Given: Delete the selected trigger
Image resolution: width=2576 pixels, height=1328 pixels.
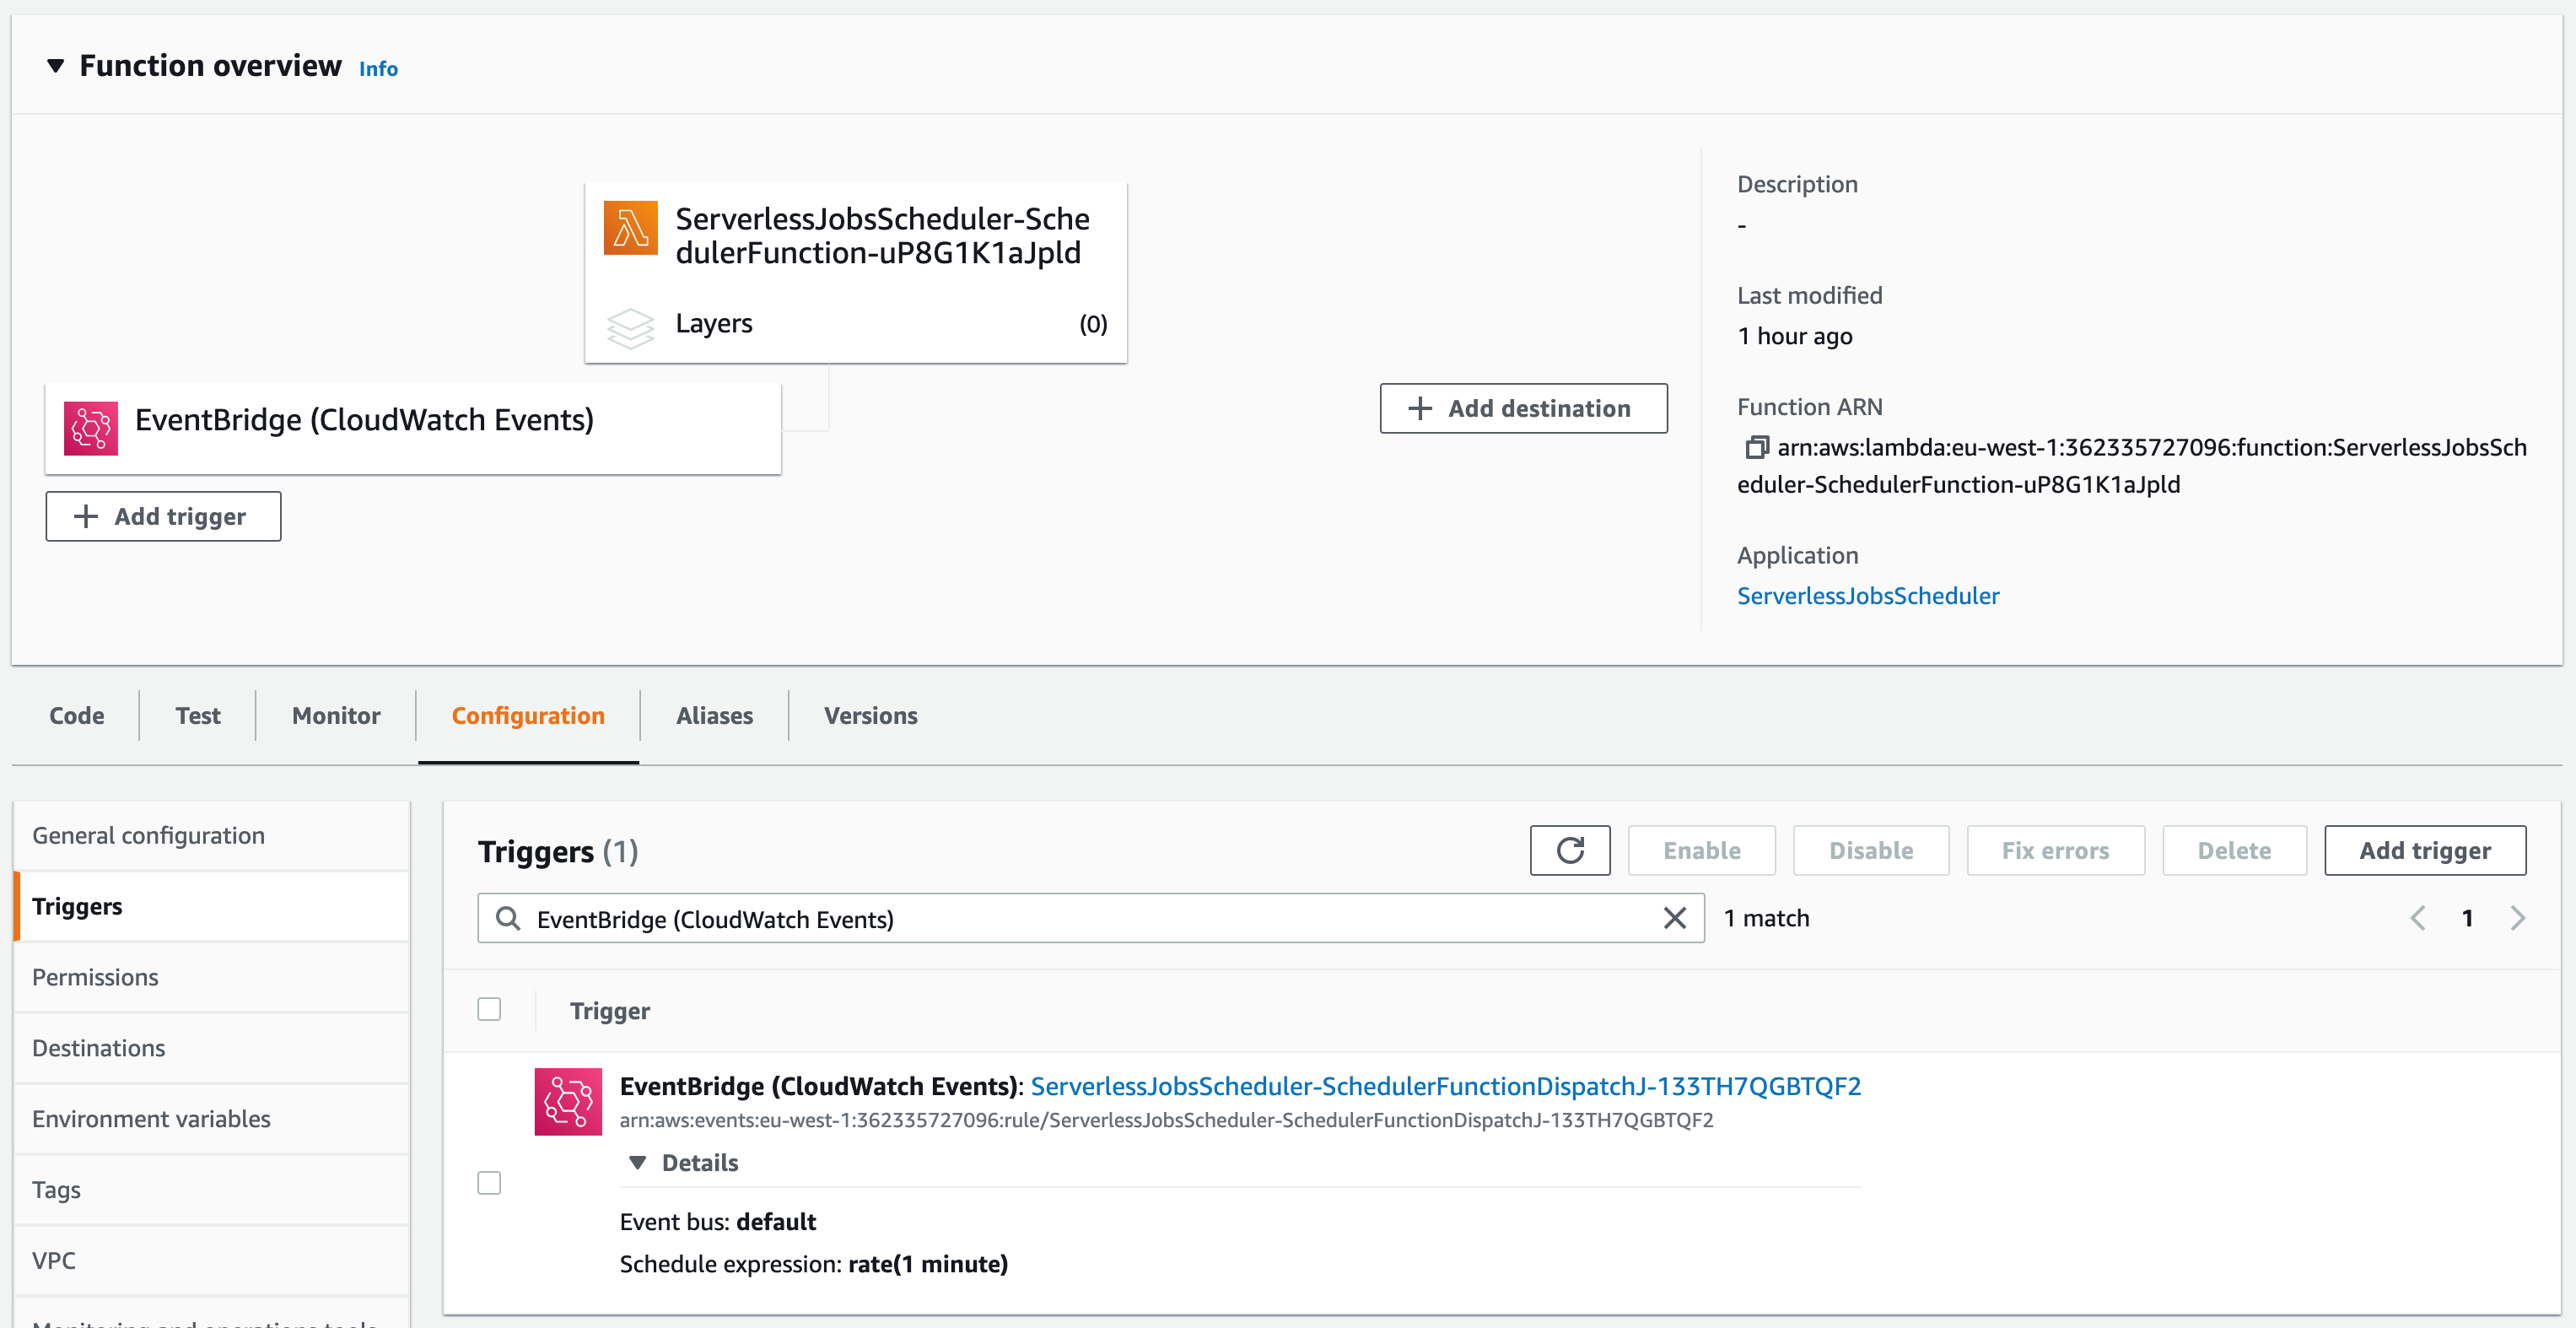Looking at the screenshot, I should pyautogui.click(x=2234, y=850).
